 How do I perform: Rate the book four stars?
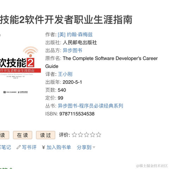(x=93, y=135)
